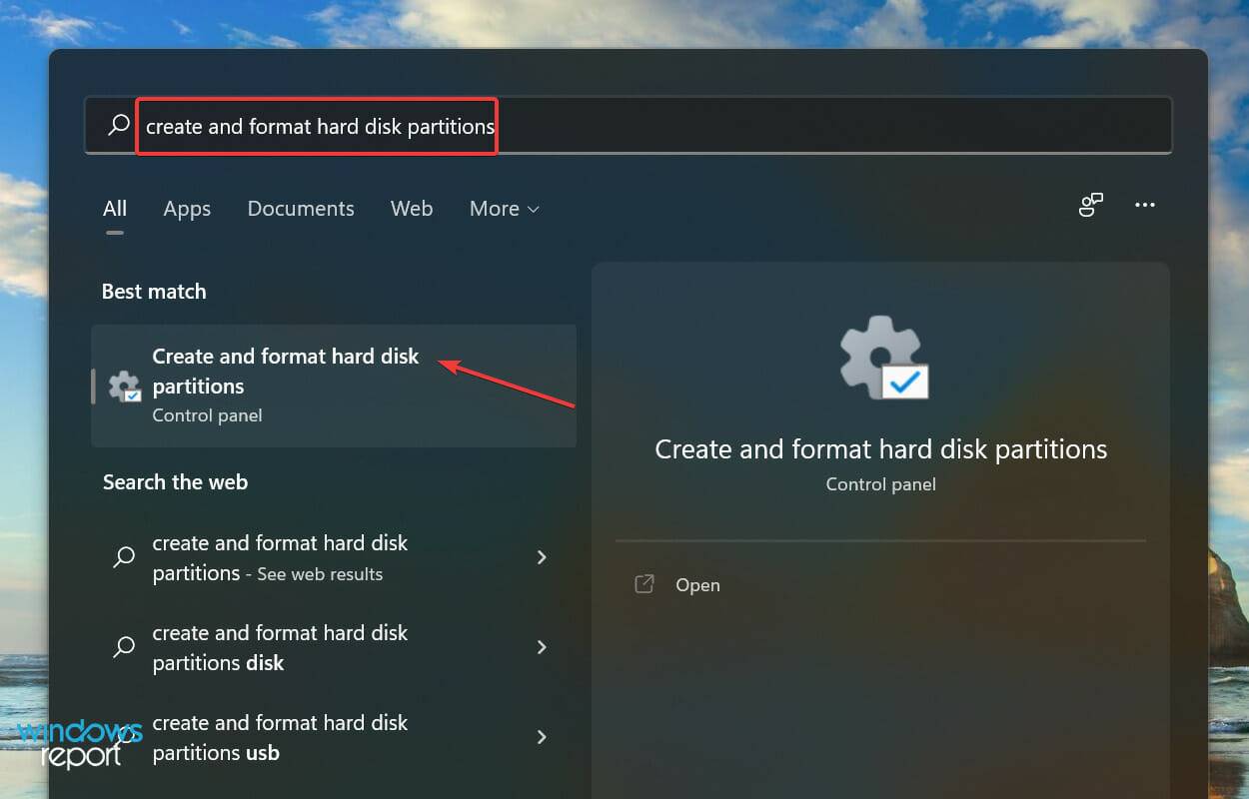Open the Documents filter tab
Screen dimensions: 1249x799
coord(300,209)
